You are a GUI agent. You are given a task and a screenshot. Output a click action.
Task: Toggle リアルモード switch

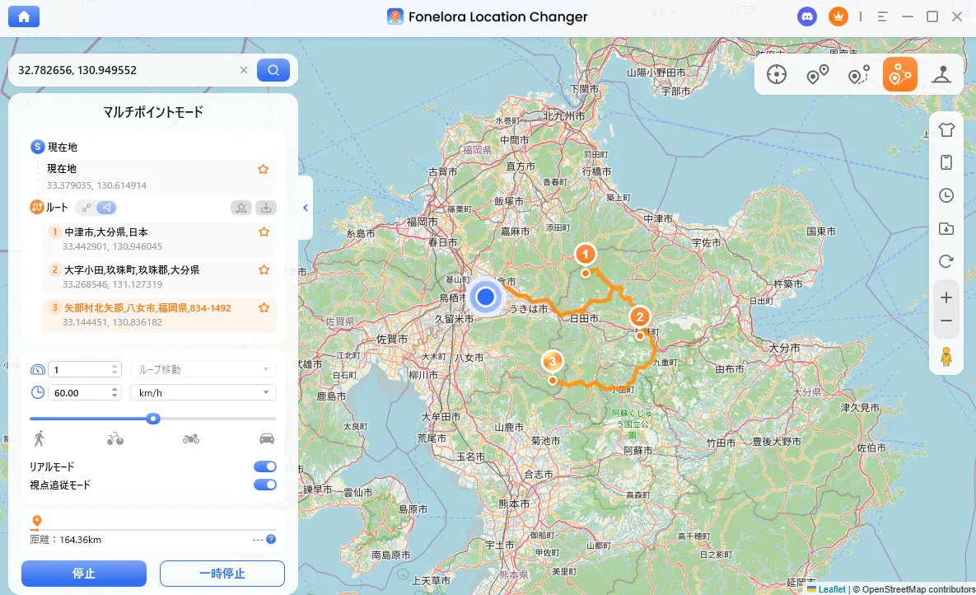[265, 466]
